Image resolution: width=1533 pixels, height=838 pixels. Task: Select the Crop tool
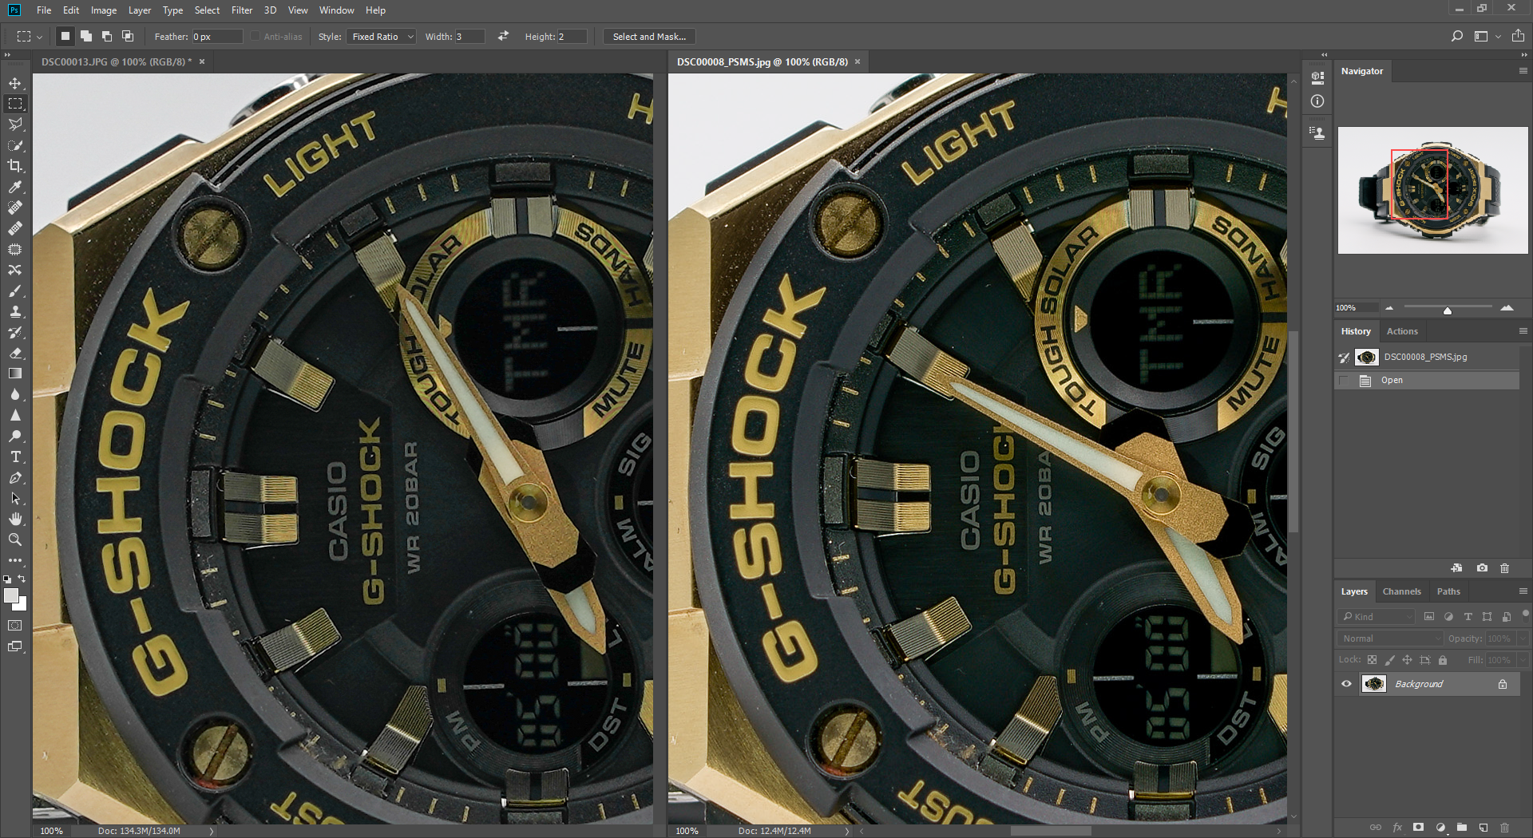tap(15, 166)
